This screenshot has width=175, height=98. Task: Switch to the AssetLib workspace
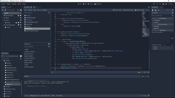tap(98, 4)
